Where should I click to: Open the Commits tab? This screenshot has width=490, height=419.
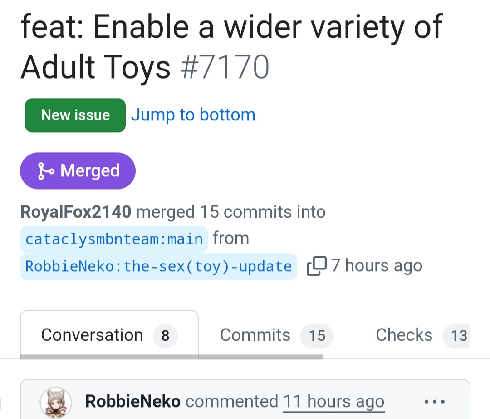point(255,335)
